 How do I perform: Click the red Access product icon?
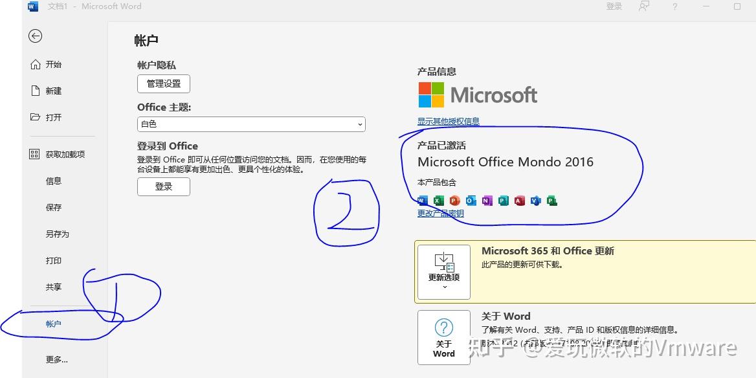pyautogui.click(x=520, y=201)
